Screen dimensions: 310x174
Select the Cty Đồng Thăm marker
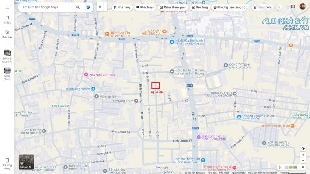[x=136, y=101]
